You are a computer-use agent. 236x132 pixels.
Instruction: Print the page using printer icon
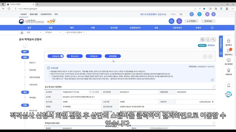click(208, 40)
